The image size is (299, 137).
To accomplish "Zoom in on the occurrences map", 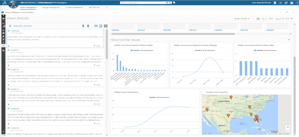I will 288,127.
